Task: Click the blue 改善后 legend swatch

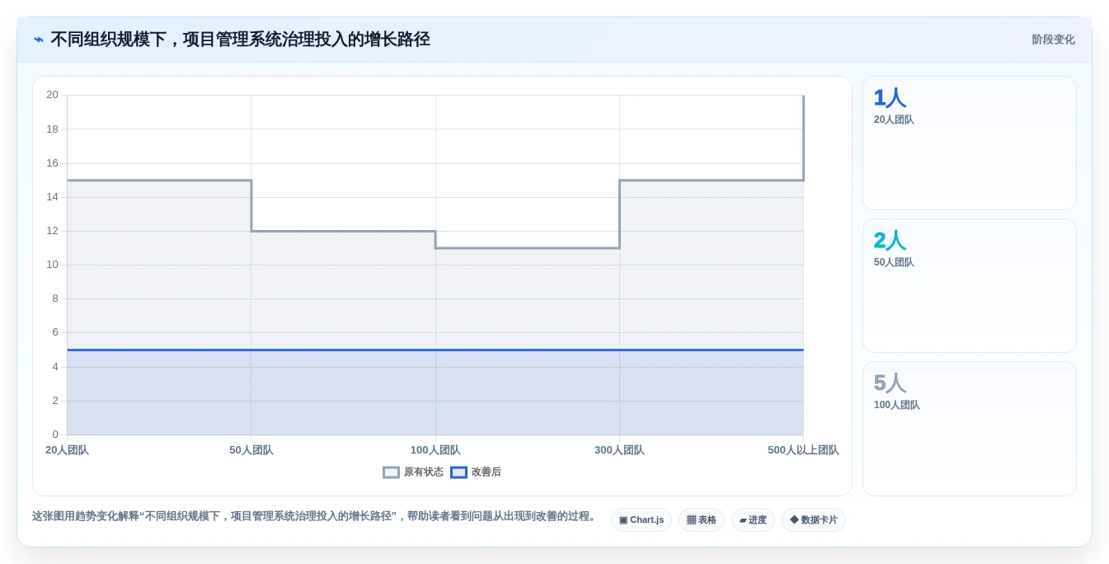Action: tap(458, 472)
